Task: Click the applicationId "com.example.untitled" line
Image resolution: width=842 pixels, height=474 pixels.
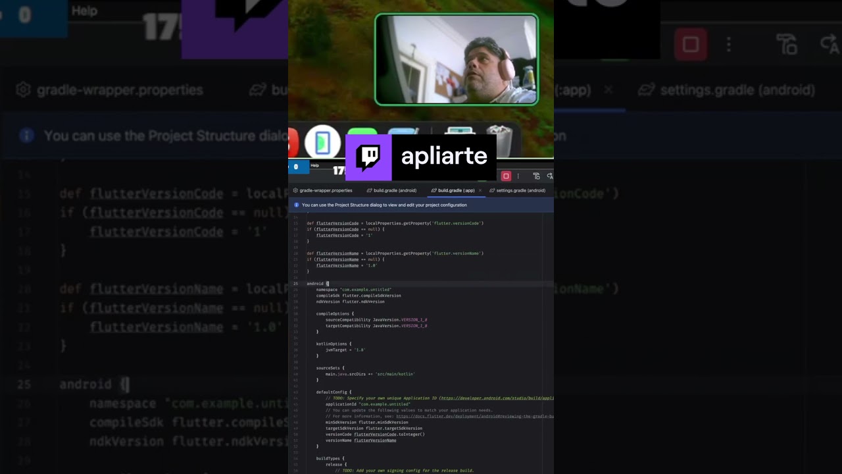Action: tap(368, 404)
